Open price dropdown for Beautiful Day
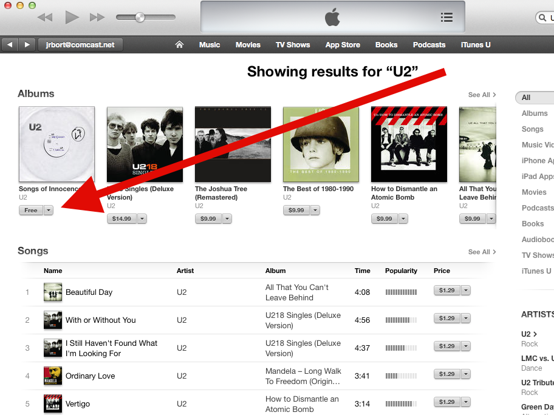The height and width of the screenshot is (415, 554). point(466,291)
